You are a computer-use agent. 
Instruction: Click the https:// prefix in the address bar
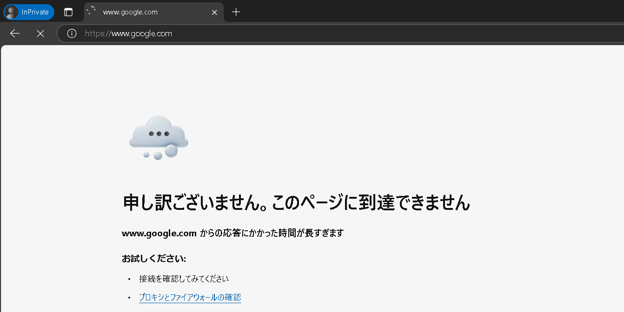[98, 33]
